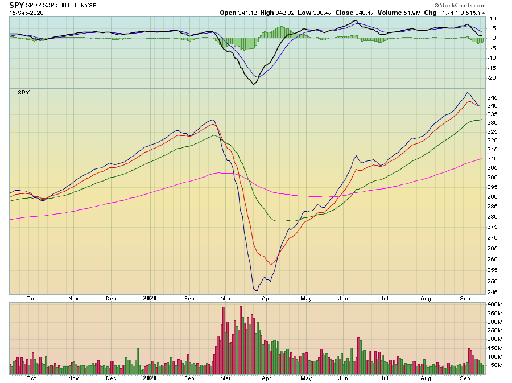
Task: Click the 250 price axis label
Action: coord(493,282)
